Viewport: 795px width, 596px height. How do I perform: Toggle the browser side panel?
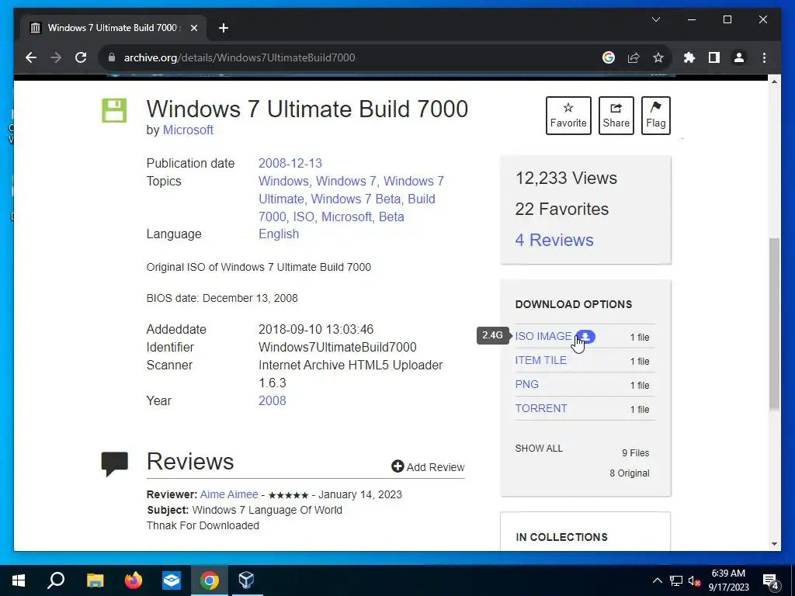tap(714, 57)
